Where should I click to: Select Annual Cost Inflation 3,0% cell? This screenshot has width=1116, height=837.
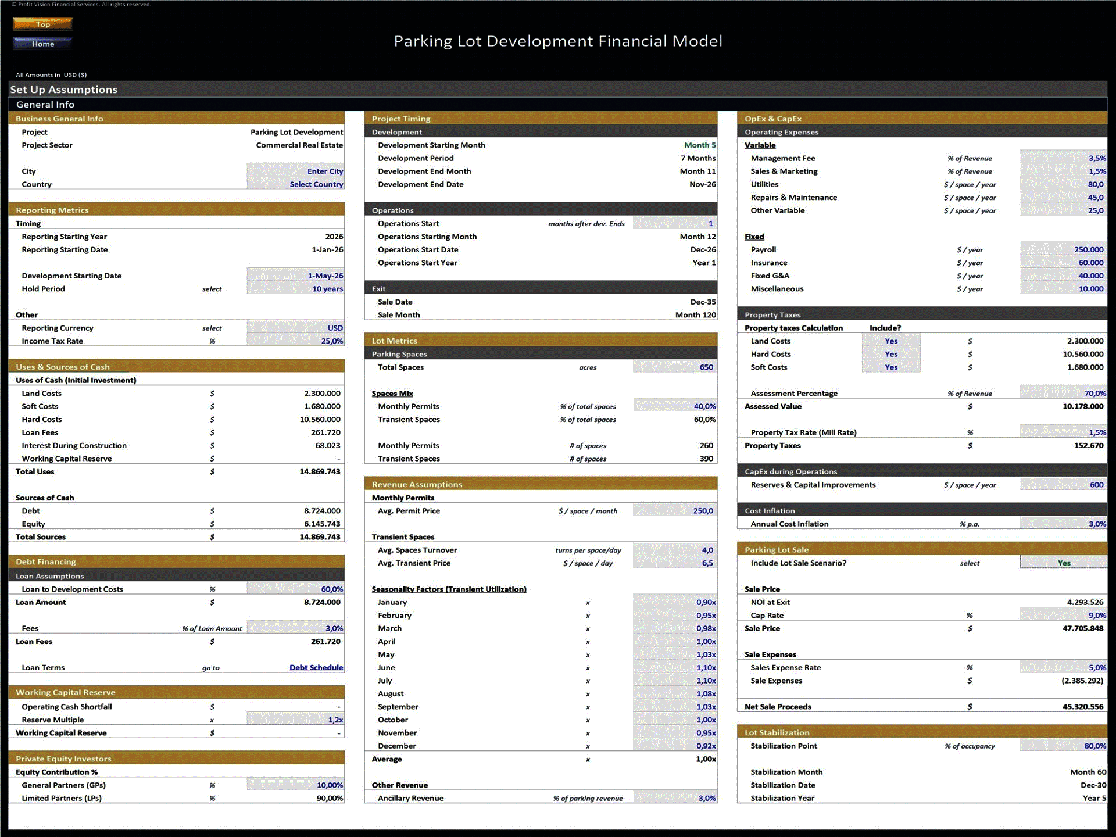point(1064,524)
